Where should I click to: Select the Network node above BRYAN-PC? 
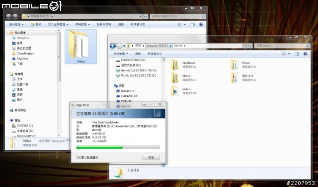119,86
